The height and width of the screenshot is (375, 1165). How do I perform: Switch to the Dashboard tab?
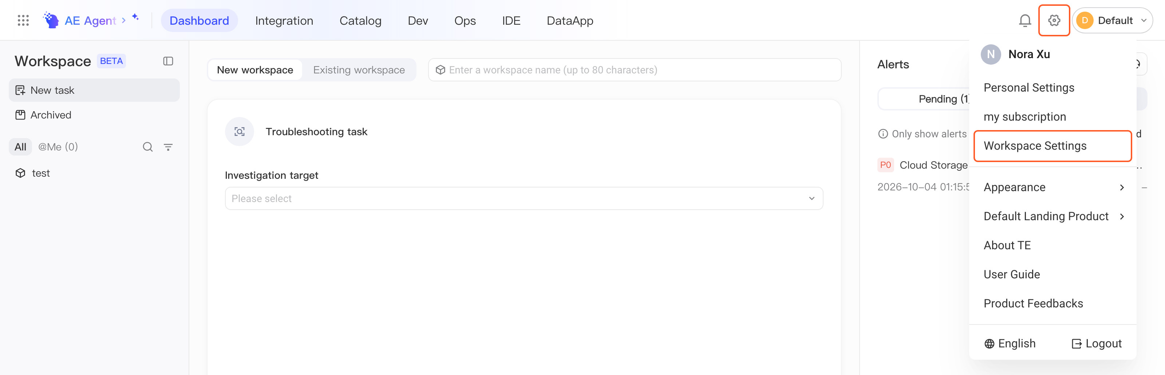pyautogui.click(x=199, y=20)
